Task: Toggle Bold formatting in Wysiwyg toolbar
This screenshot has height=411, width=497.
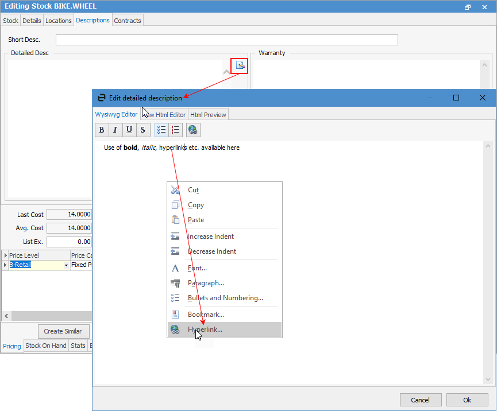Action: (x=102, y=130)
